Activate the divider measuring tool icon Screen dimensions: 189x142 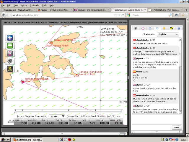10,69
